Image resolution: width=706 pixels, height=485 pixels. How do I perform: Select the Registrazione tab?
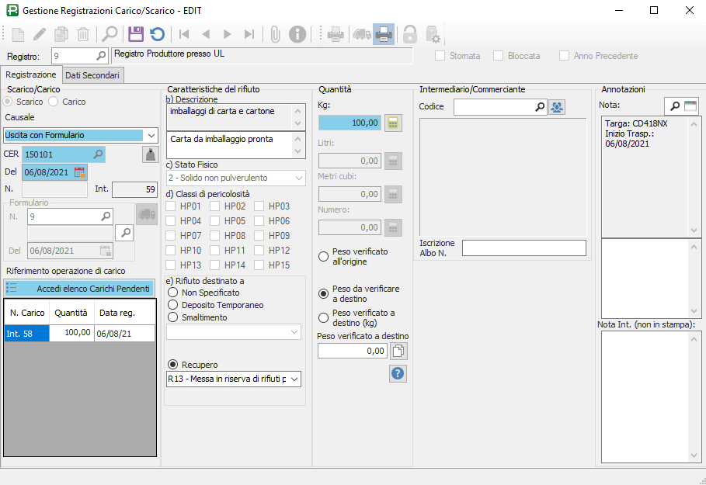[x=31, y=74]
